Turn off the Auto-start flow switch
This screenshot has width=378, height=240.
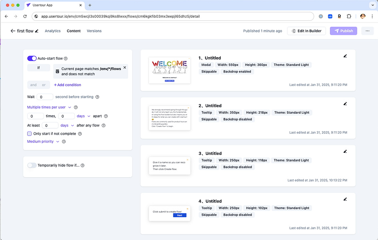coord(32,58)
